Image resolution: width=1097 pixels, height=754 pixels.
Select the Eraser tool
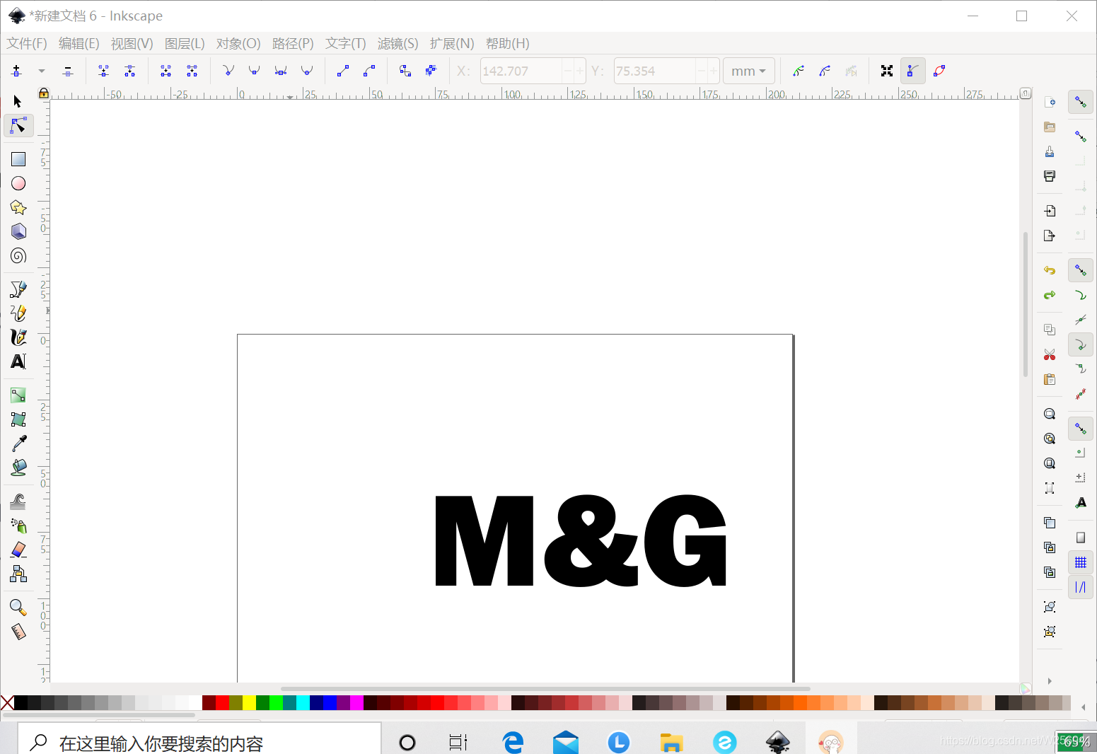coord(18,550)
